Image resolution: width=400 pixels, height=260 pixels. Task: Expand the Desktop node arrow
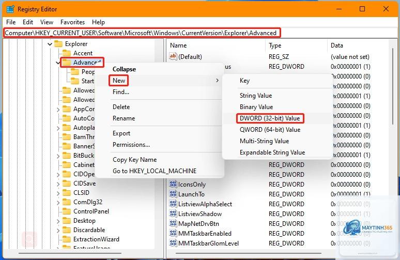click(58, 221)
